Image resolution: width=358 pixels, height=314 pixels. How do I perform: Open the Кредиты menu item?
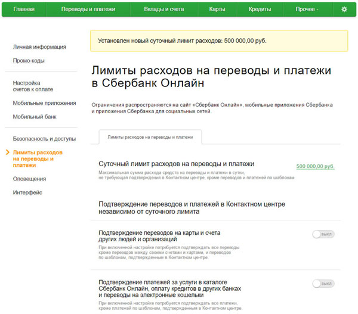(260, 9)
